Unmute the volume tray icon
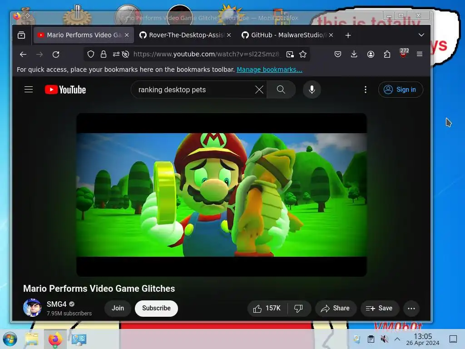 pos(384,339)
